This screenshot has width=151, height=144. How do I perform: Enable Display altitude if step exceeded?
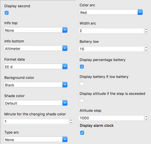[82, 100]
